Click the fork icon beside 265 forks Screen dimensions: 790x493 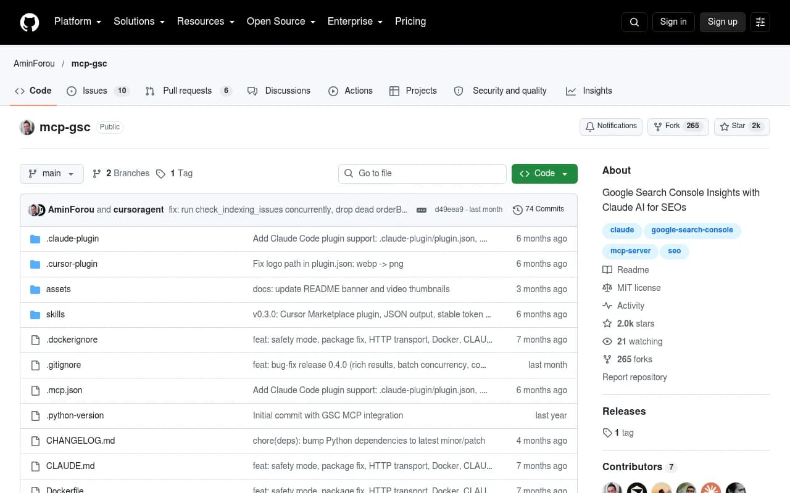607,359
